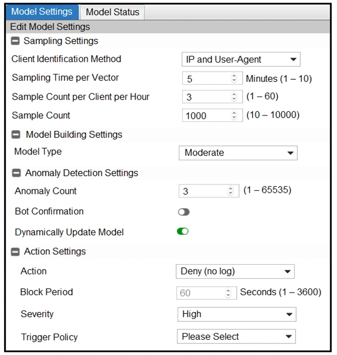The width and height of the screenshot is (337, 355).
Task: Select the Model Settings tab
Action: click(x=42, y=12)
